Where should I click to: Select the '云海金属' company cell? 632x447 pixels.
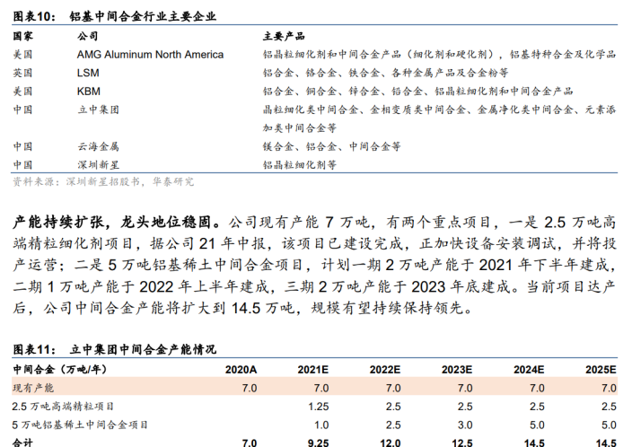99,146
